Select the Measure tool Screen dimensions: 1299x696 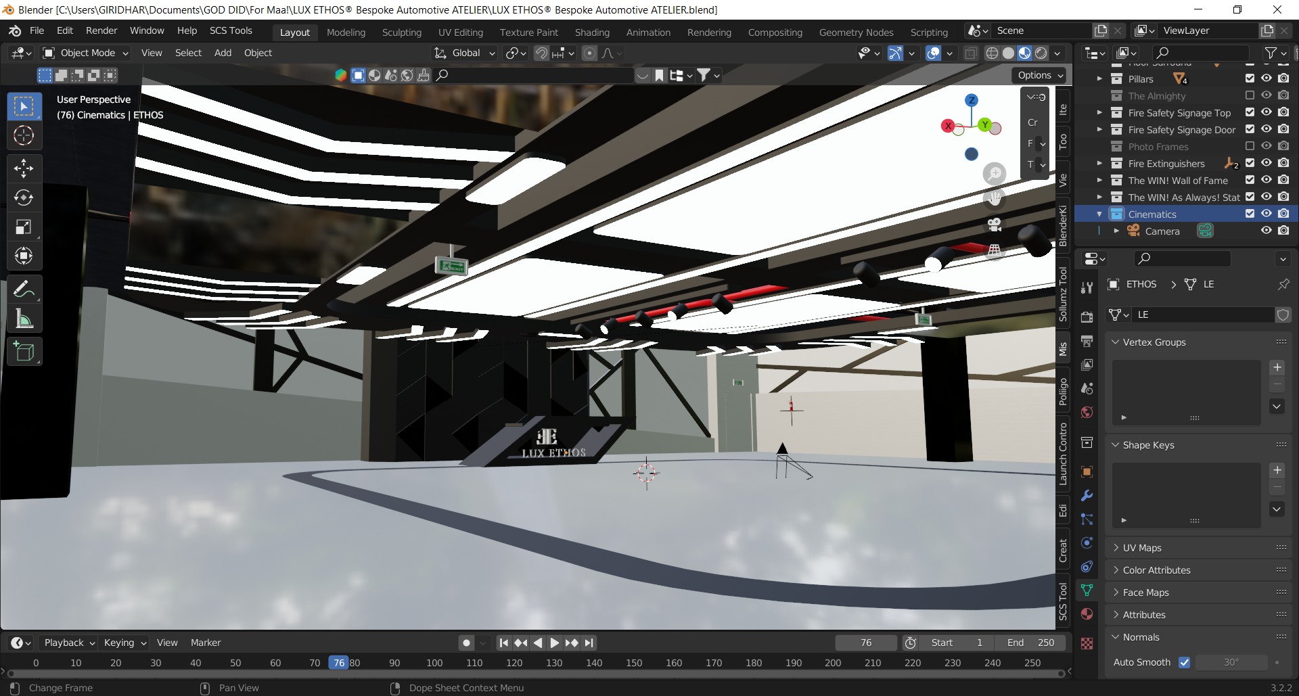point(24,319)
